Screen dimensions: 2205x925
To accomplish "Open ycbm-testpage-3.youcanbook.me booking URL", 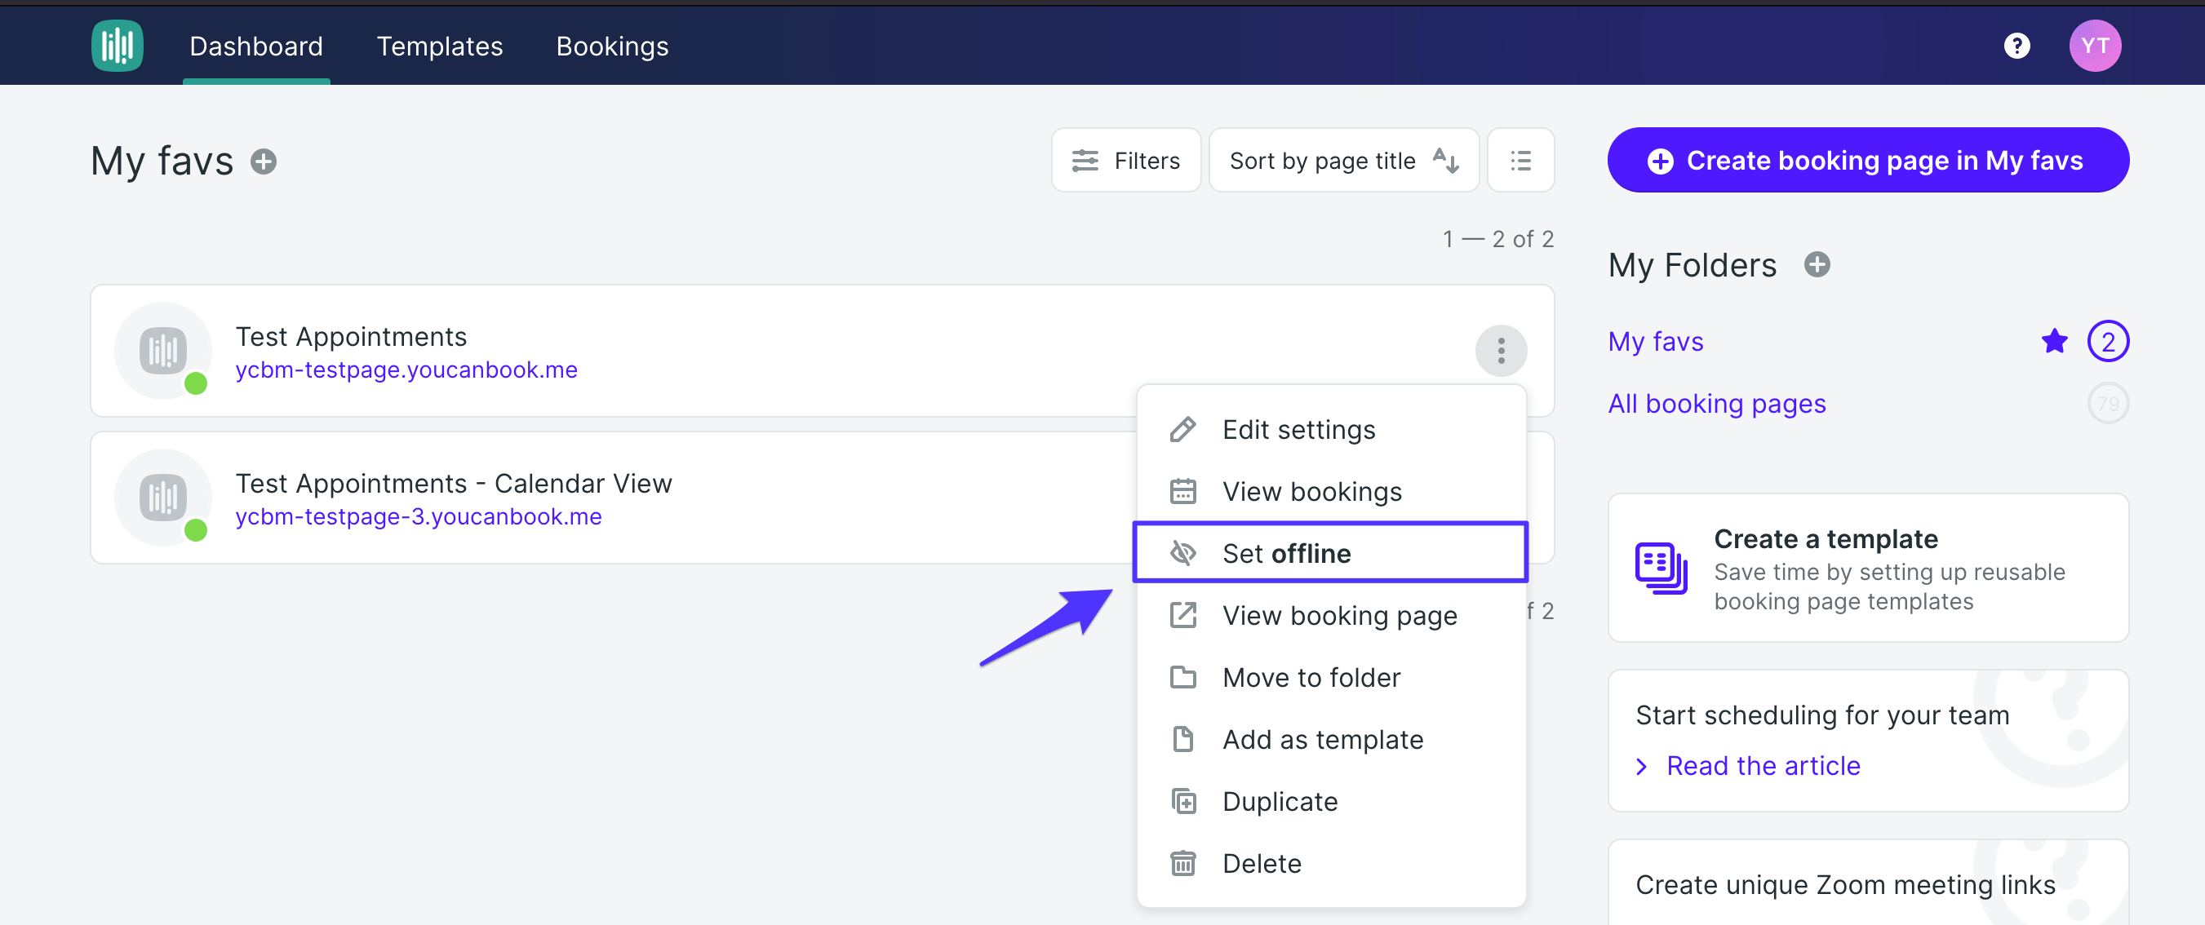I will (x=417, y=516).
